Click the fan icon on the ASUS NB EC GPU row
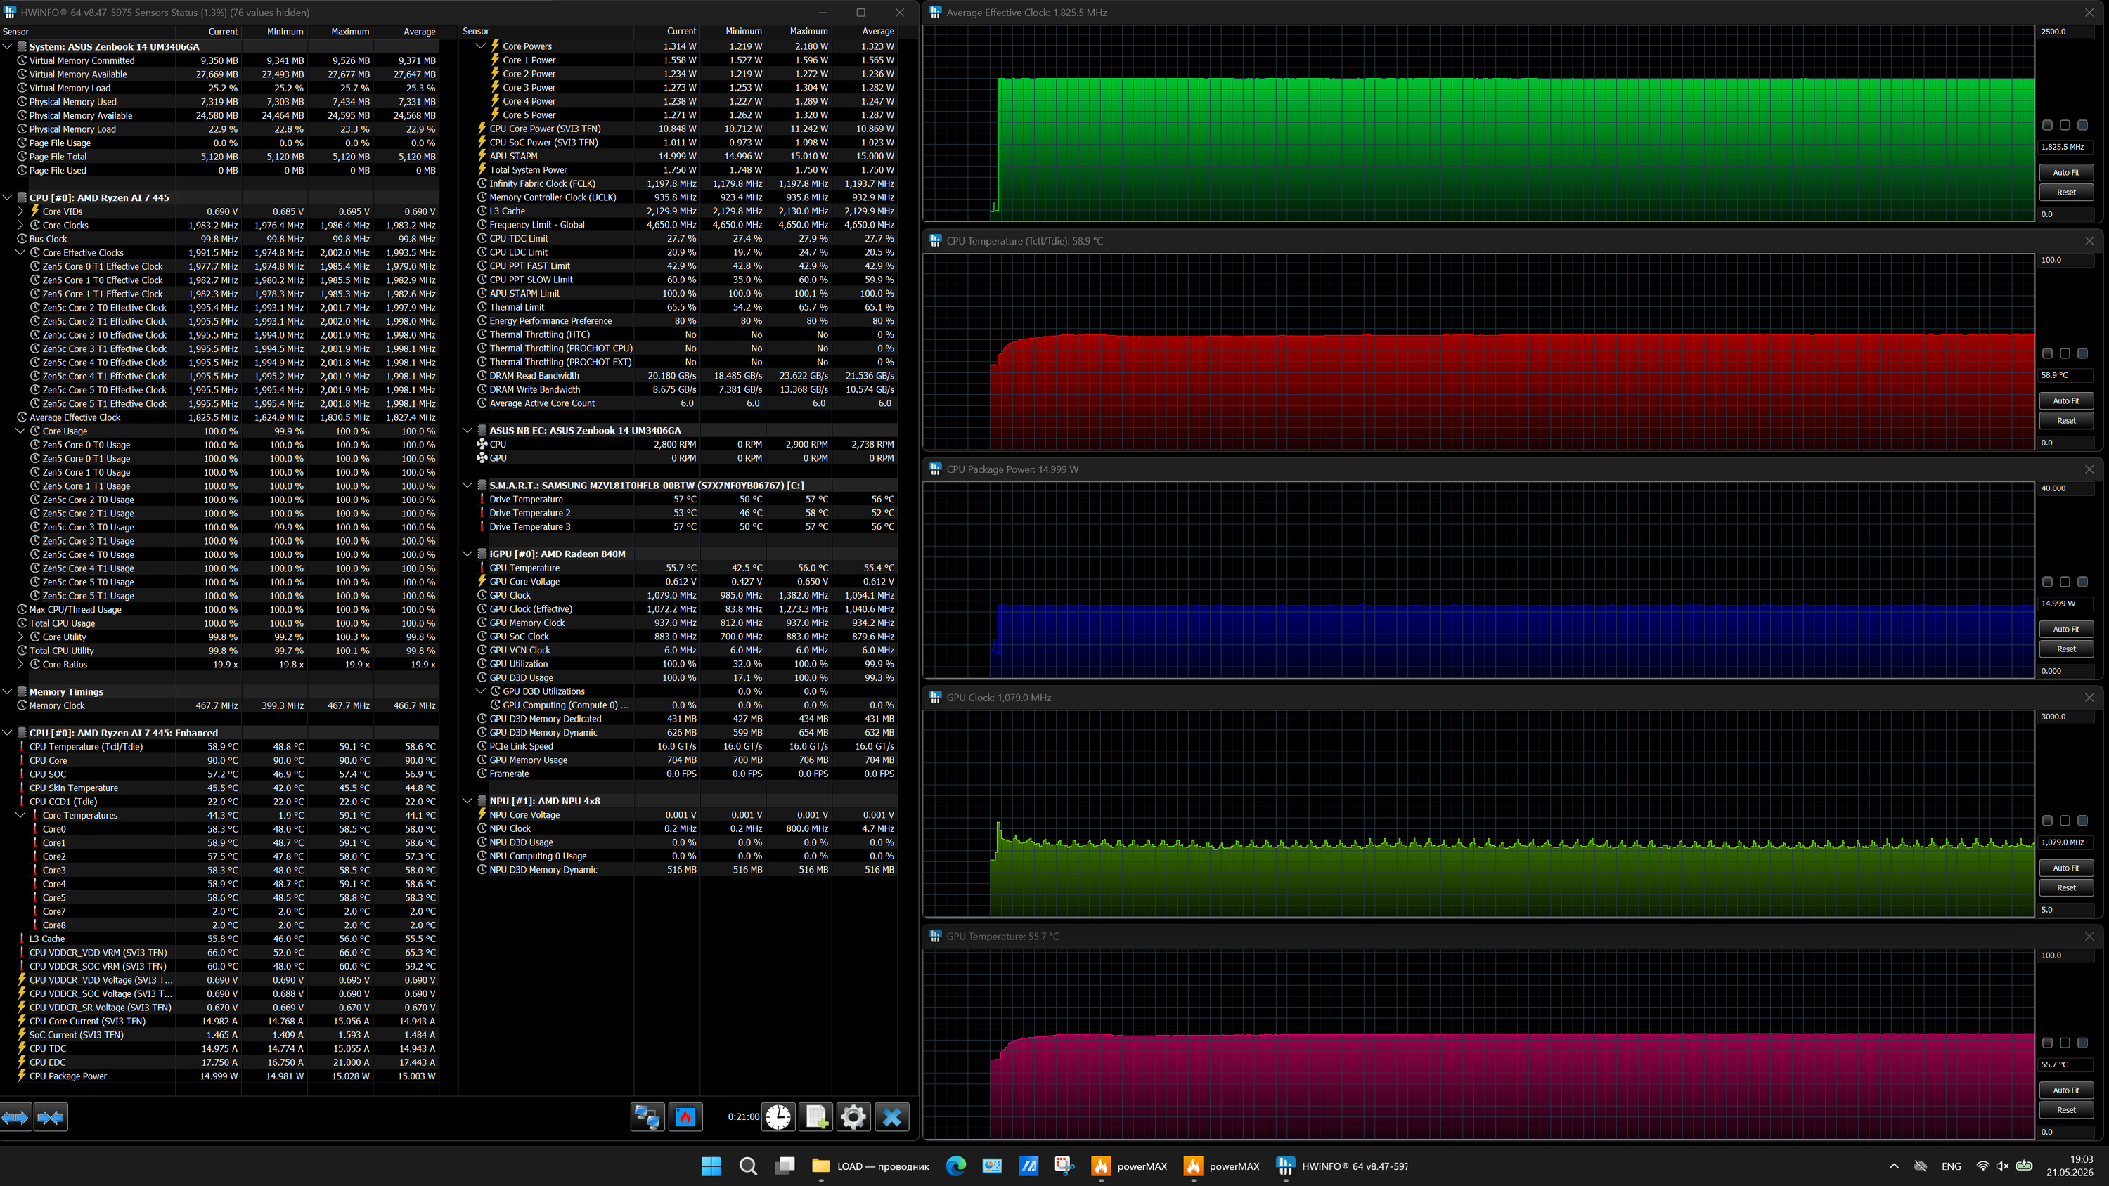Screen dimensions: 2109x1186 [482, 458]
